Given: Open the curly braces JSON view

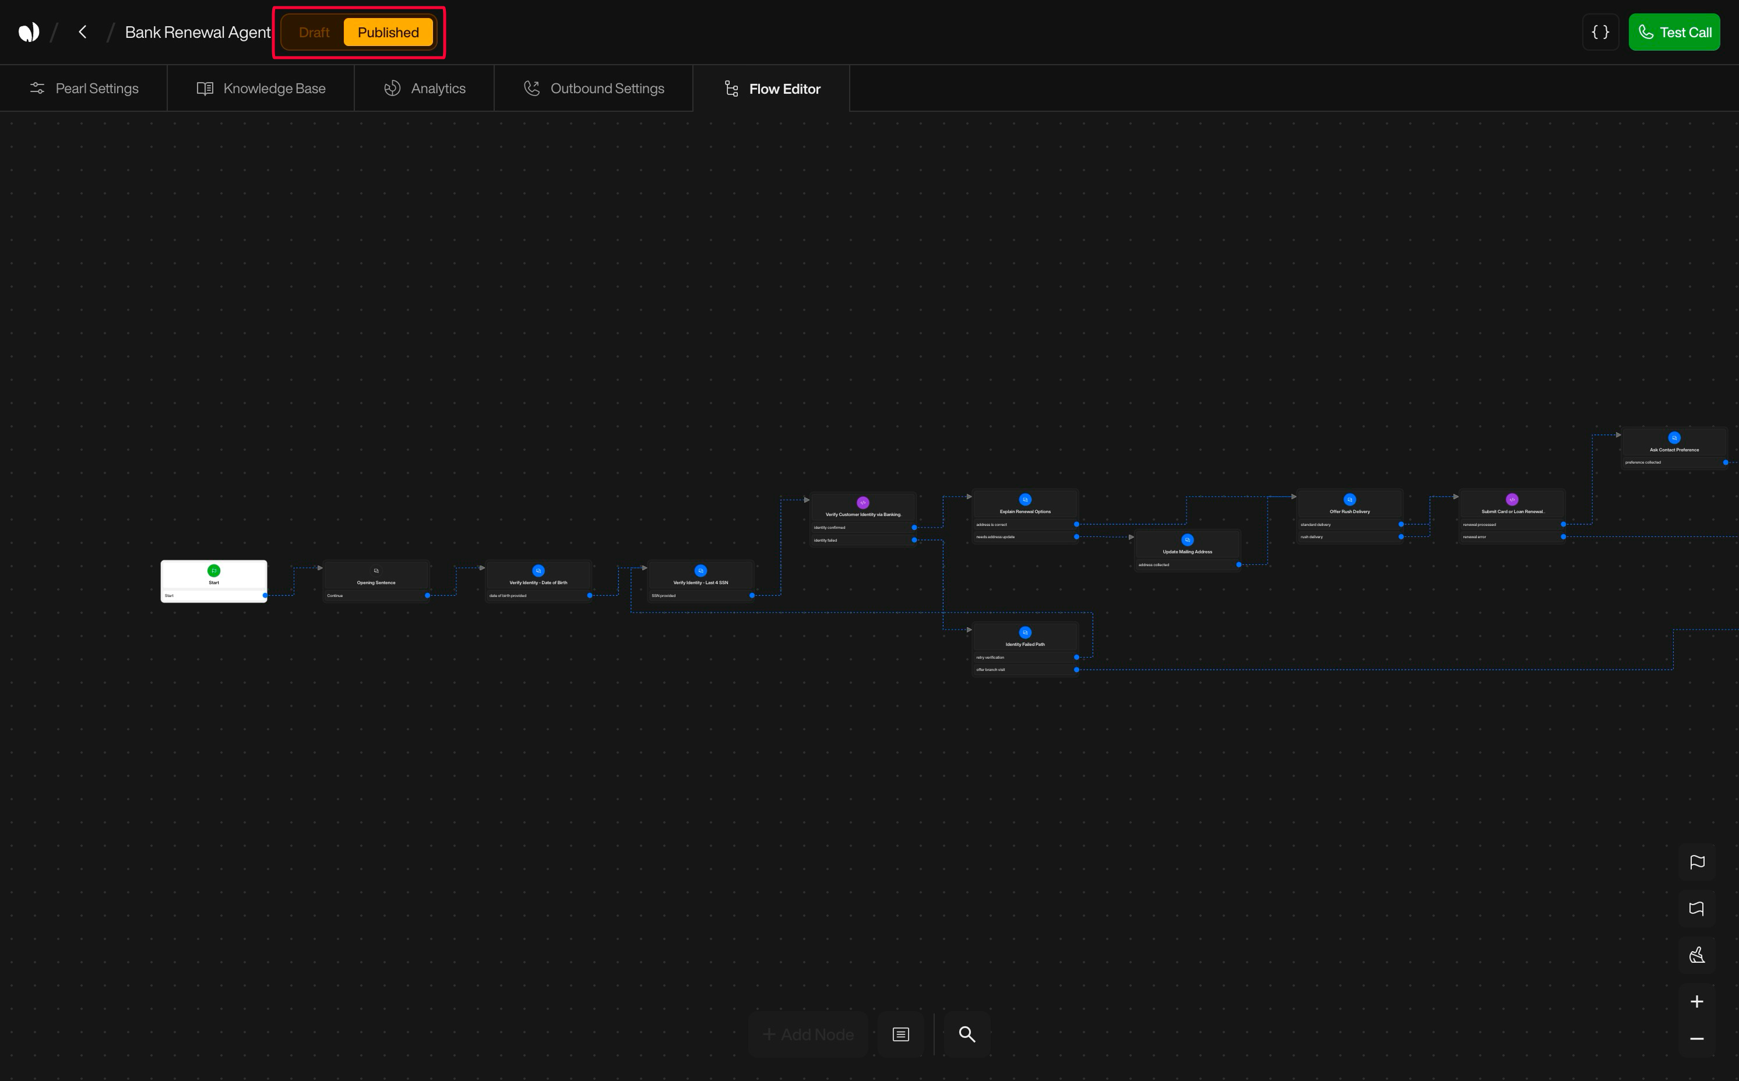Looking at the screenshot, I should (x=1600, y=32).
